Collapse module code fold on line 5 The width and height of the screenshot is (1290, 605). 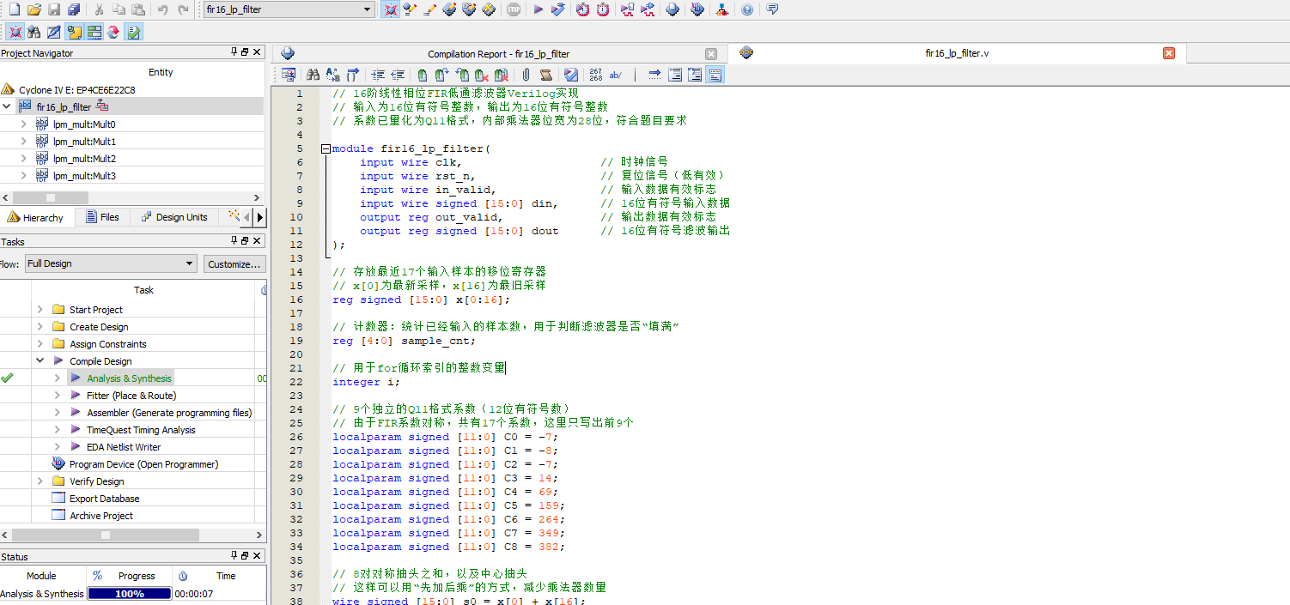(x=326, y=148)
